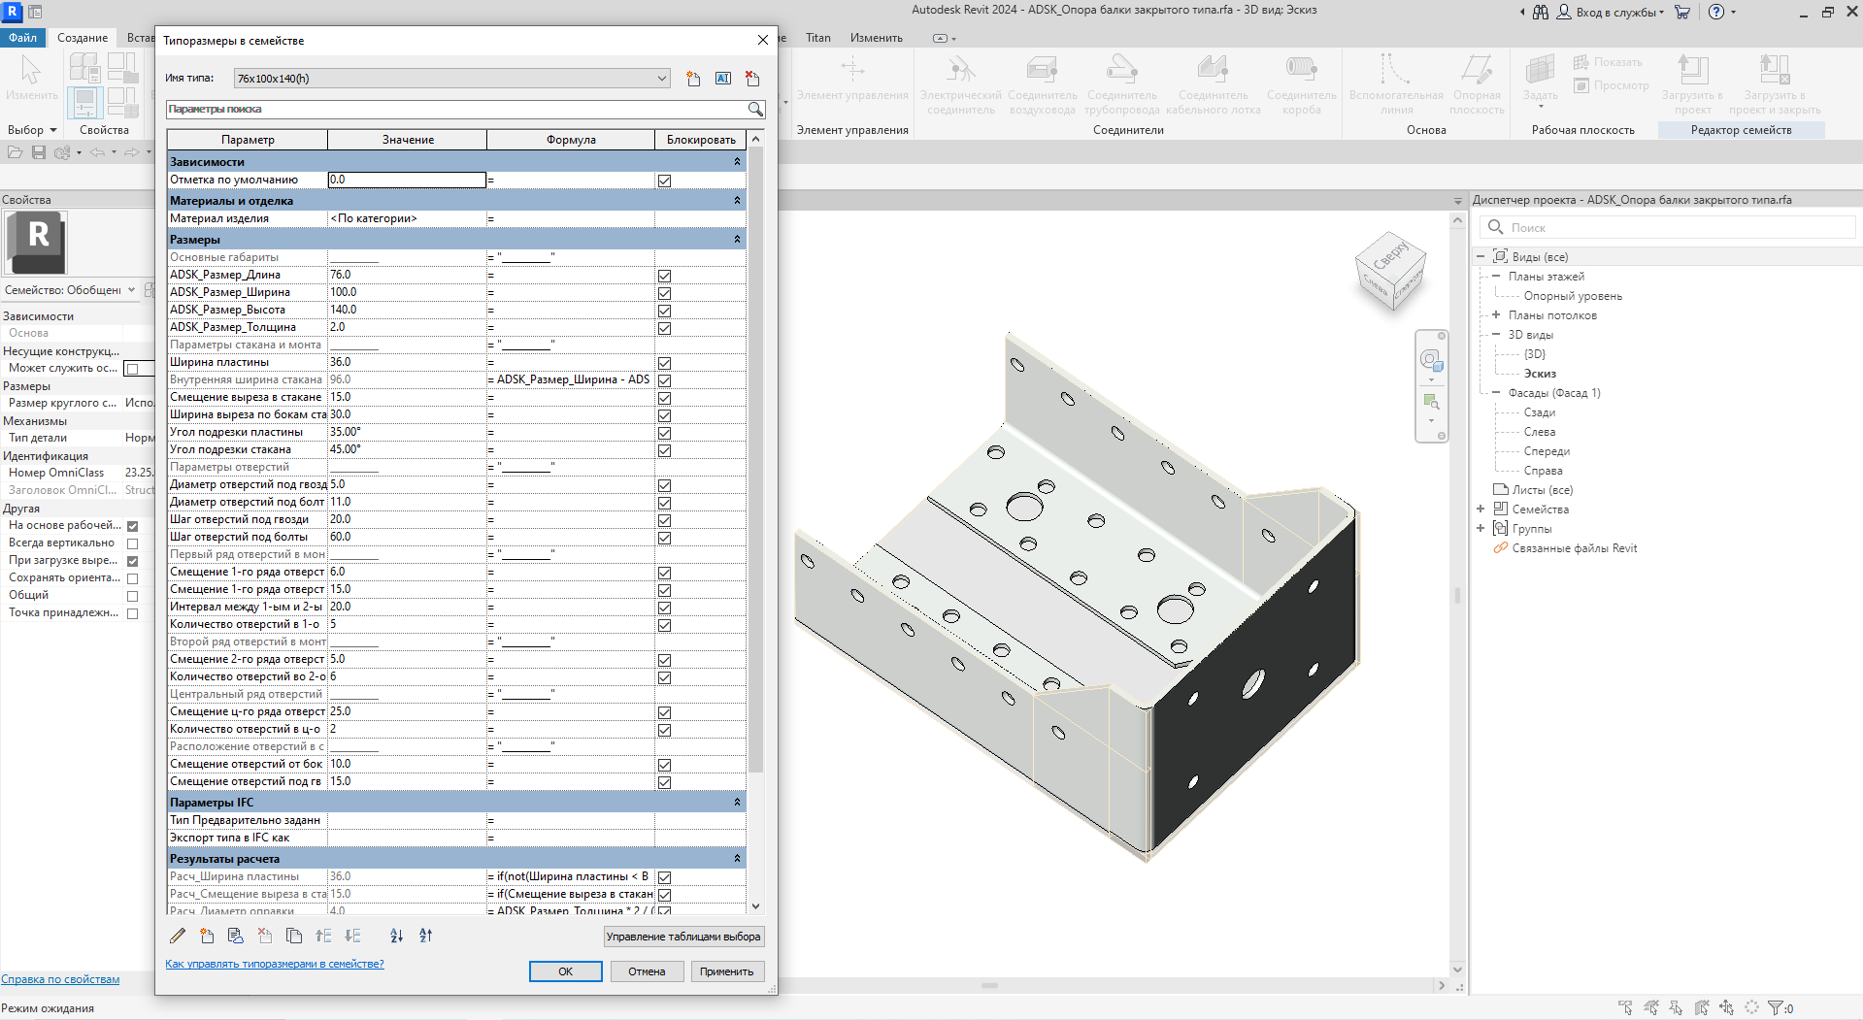Open link Как управлять типоразмерами в семействе
This screenshot has height=1020, width=1863.
[x=275, y=964]
